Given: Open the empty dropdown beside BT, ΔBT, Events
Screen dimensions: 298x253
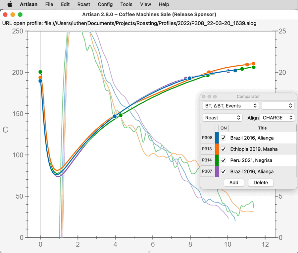Looking at the screenshot, I should [278, 106].
